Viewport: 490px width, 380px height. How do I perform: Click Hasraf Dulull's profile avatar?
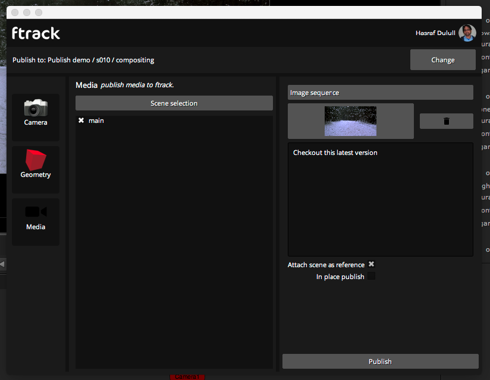pos(467,33)
